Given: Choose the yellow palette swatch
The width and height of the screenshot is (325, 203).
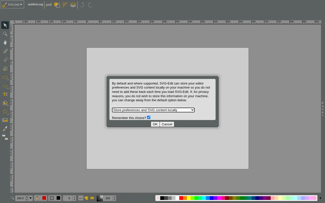Looking at the screenshot, I should click(x=189, y=198).
